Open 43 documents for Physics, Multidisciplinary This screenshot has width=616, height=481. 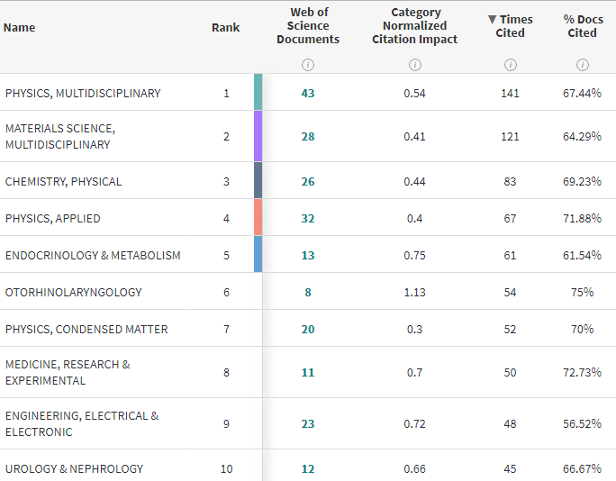tap(308, 93)
